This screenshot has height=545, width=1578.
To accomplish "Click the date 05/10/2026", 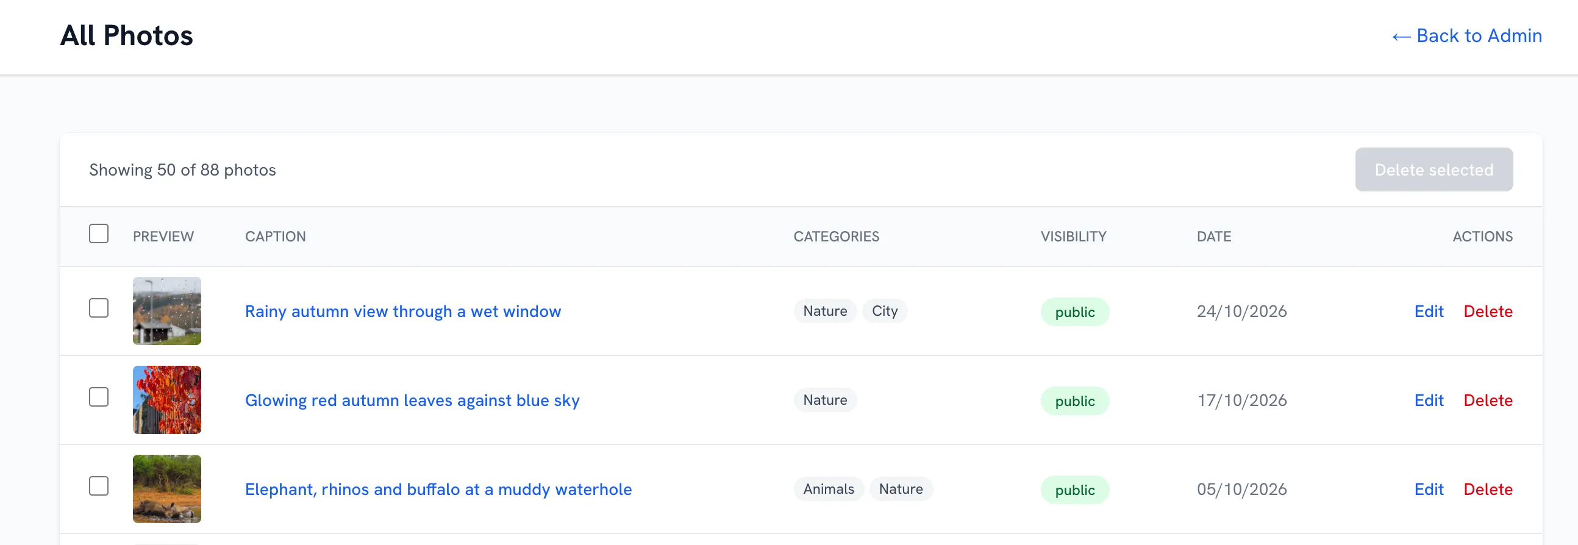I will click(x=1241, y=489).
